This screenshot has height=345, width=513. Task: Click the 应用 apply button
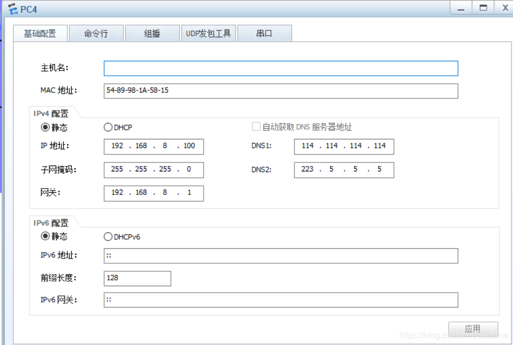473,328
